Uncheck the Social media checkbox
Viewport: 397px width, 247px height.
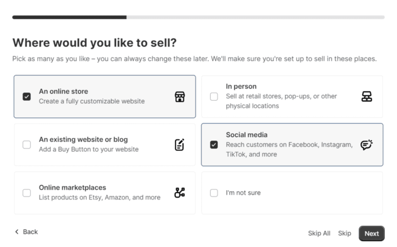pos(214,145)
